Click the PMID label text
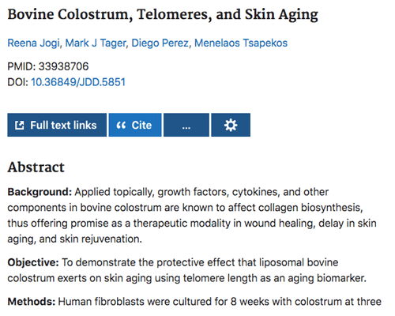 click(21, 66)
